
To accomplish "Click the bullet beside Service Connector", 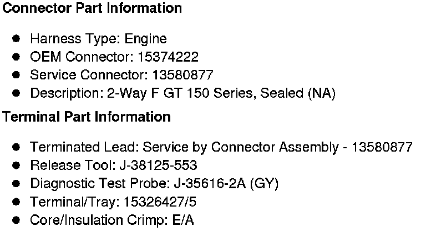I will coord(17,75).
